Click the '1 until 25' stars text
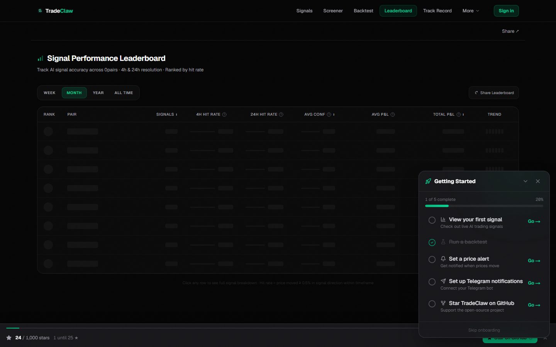 coord(66,338)
